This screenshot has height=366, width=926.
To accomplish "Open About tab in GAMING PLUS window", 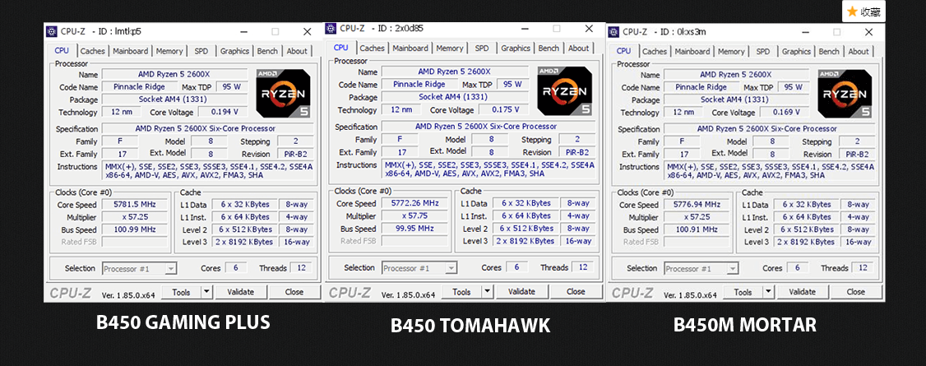I will pyautogui.click(x=297, y=51).
